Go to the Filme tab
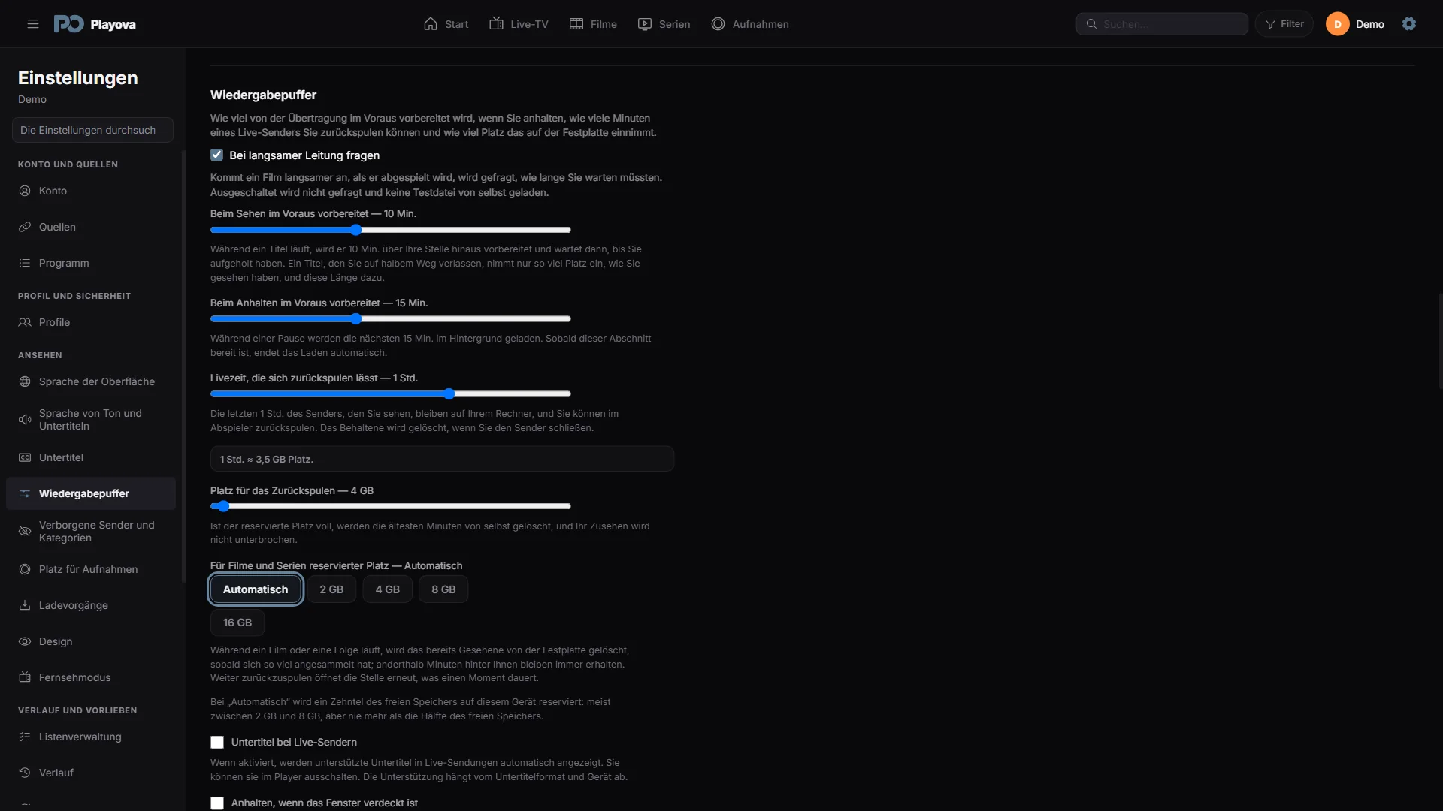This screenshot has height=811, width=1443. click(x=593, y=24)
